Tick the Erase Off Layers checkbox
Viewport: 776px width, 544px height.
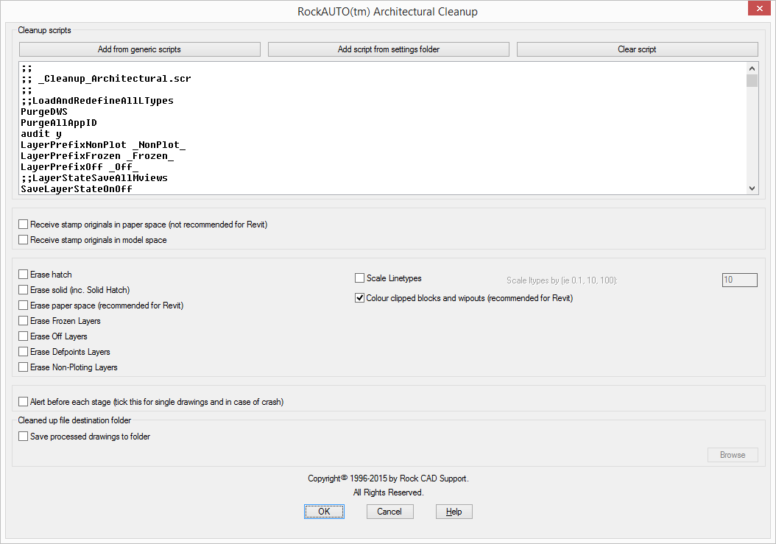coord(24,336)
